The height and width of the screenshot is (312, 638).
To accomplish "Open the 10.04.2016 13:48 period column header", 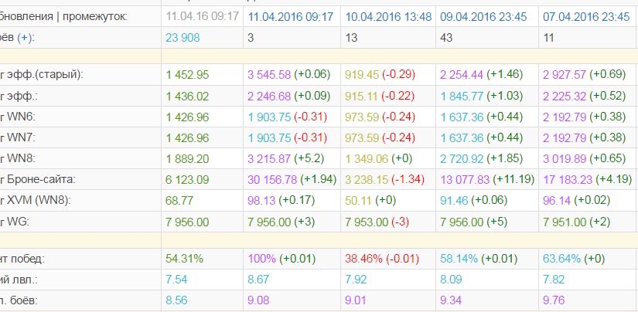I will [x=388, y=17].
